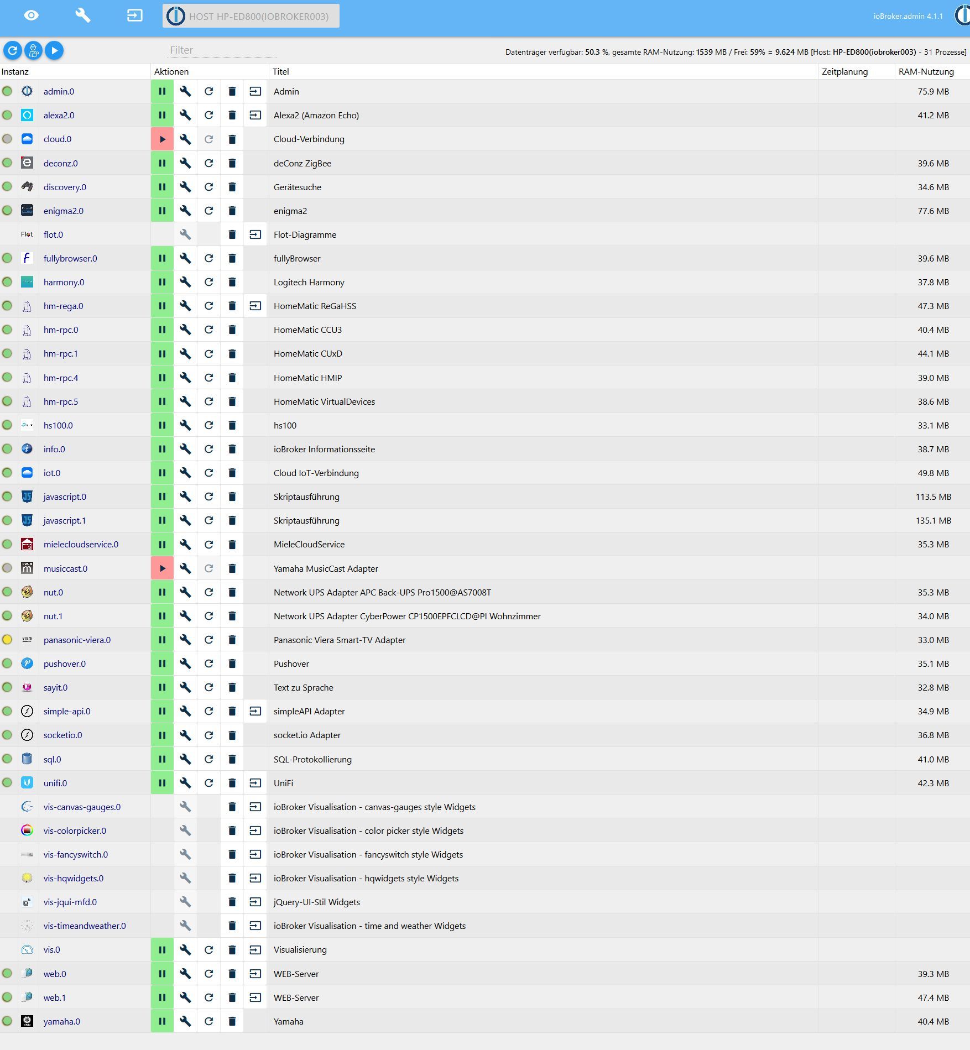970x1050 pixels.
Task: Click the RAM-Nutzung column header
Action: pyautogui.click(x=926, y=71)
